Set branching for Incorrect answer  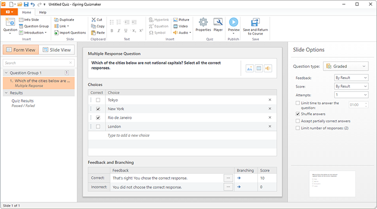(x=239, y=187)
